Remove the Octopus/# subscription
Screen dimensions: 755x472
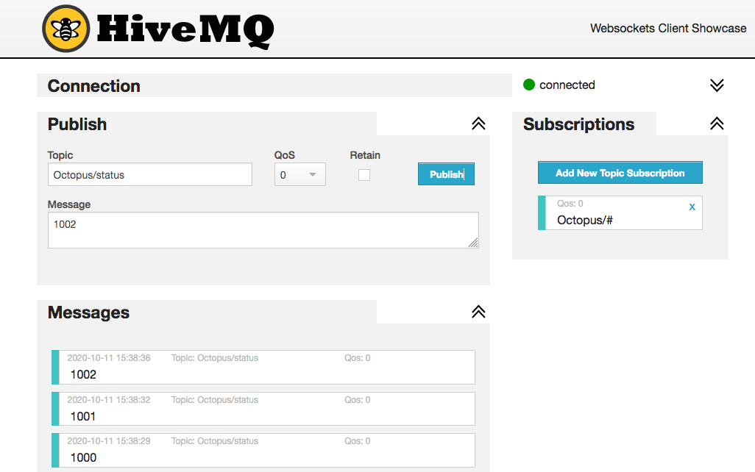(692, 207)
